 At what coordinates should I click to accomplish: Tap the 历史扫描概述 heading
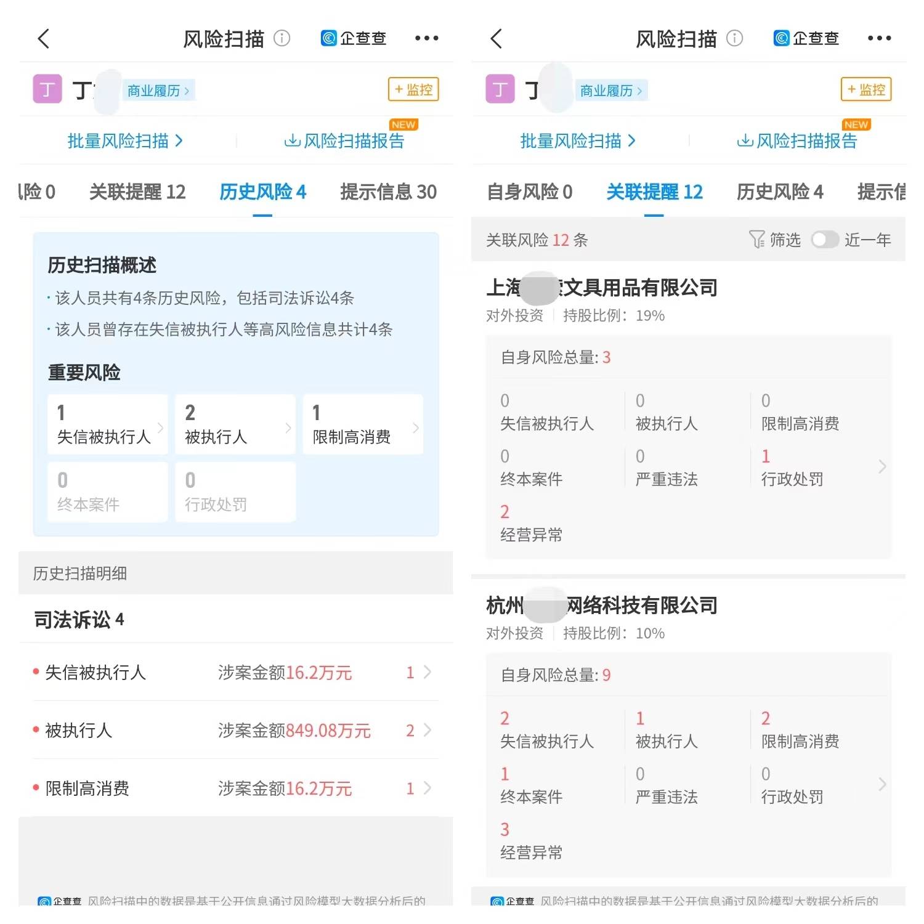(102, 265)
